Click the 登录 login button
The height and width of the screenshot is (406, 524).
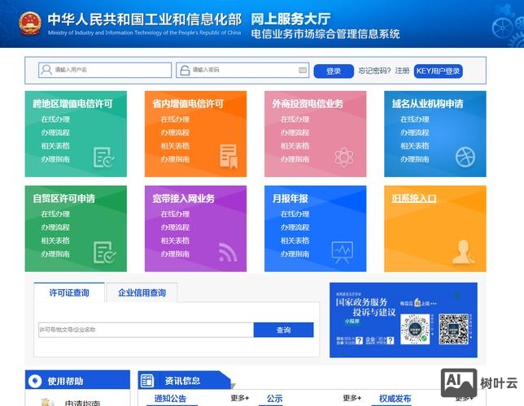coord(334,71)
